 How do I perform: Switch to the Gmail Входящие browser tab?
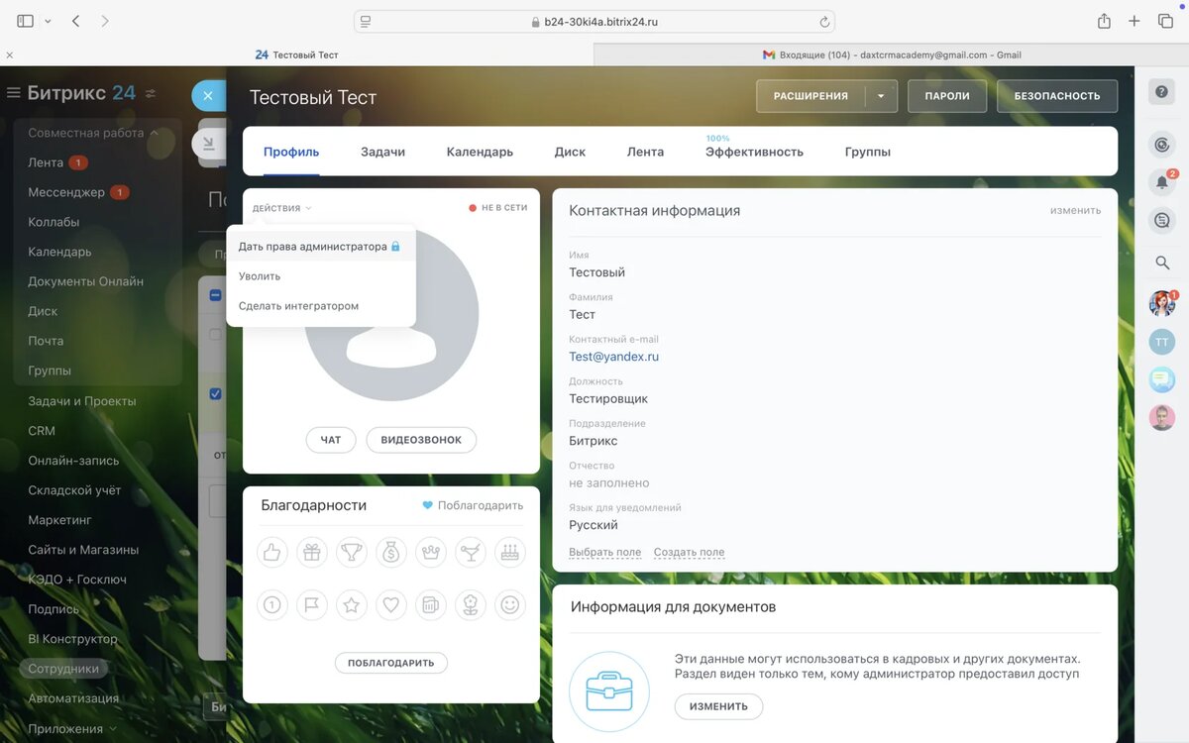[892, 54]
